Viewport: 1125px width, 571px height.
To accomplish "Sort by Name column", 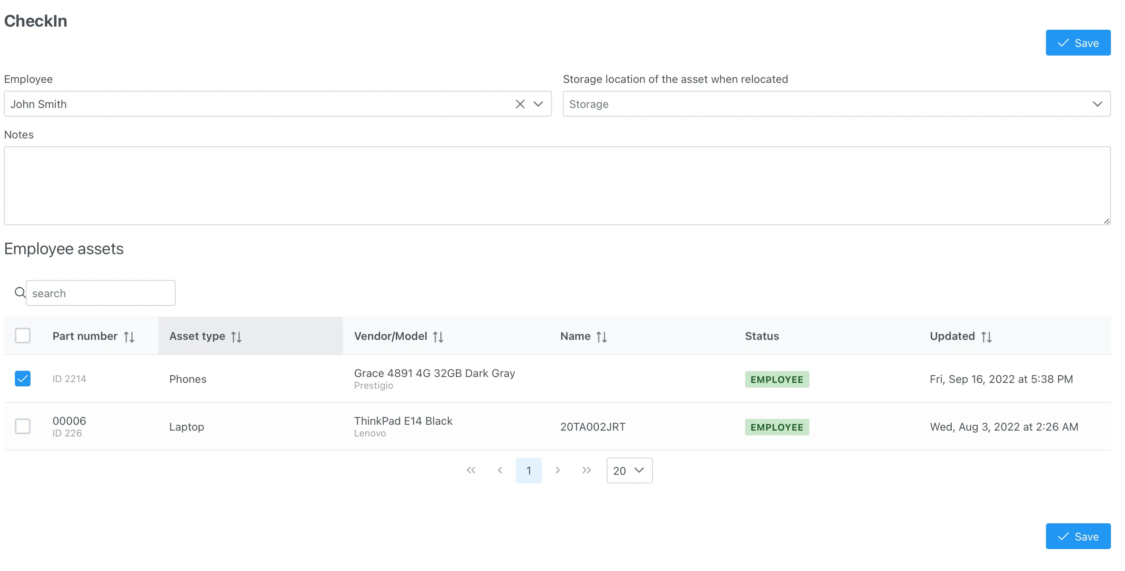I will 601,337.
